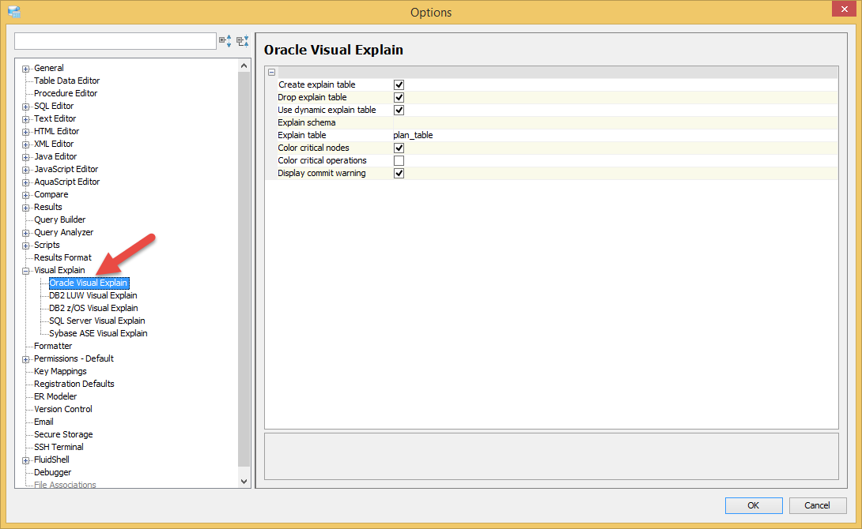862x529 pixels.
Task: Select Secure Storage in tree
Action: pos(63,434)
